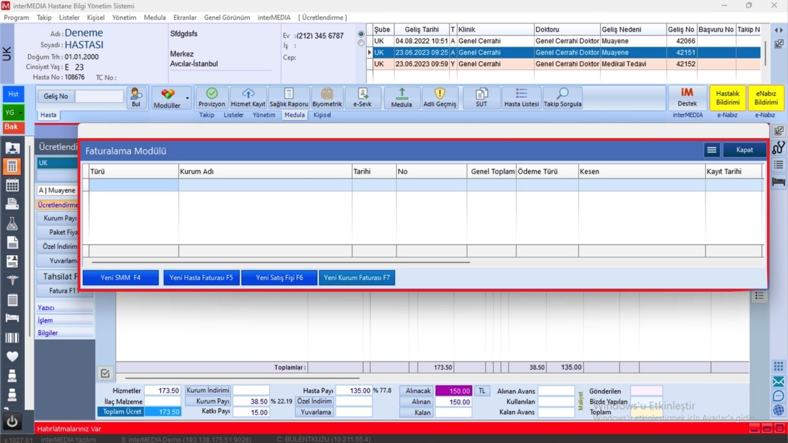Select the first radio button beside phone
This screenshot has width=788, height=443.
[361, 34]
